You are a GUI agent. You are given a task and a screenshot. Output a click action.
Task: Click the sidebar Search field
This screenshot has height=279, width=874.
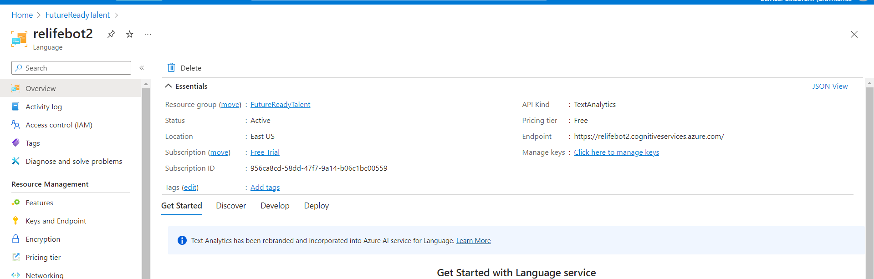click(71, 68)
